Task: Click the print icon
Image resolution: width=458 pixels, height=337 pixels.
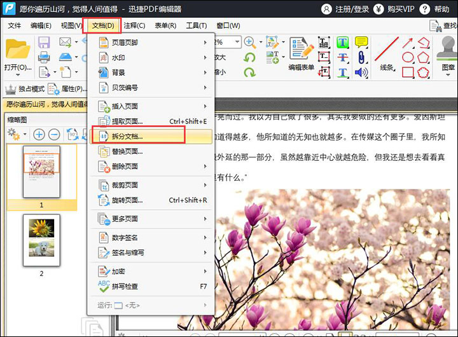Action: coord(44,57)
